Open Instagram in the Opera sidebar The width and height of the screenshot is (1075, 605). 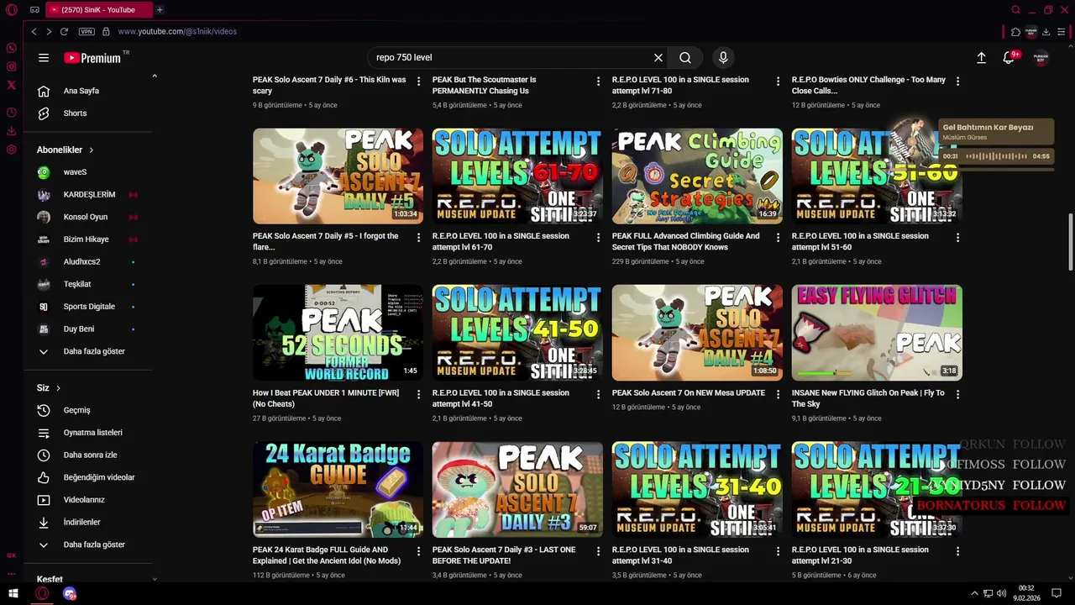(12, 66)
